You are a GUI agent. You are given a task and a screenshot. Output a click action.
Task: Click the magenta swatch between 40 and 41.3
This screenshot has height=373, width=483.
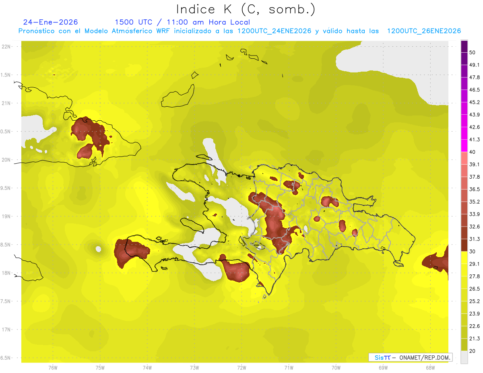coord(464,146)
